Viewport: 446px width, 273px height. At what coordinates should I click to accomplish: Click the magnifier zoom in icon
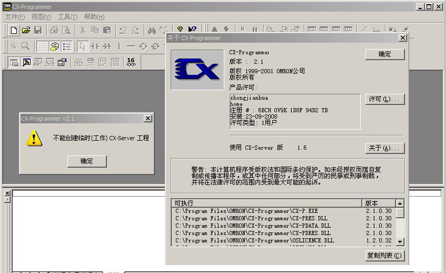25,46
